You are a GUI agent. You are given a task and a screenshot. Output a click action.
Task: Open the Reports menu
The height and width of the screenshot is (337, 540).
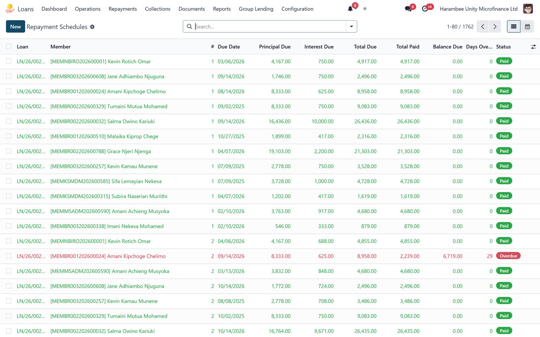click(222, 9)
